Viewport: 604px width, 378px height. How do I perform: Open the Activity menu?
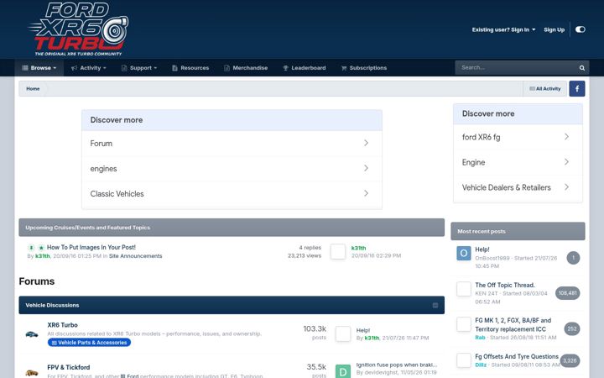(x=89, y=68)
